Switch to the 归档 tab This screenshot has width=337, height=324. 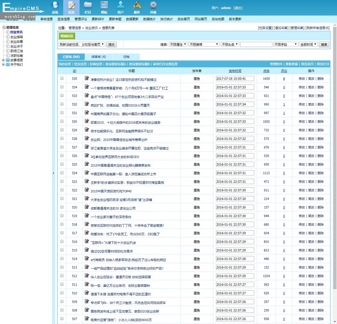tap(126, 57)
